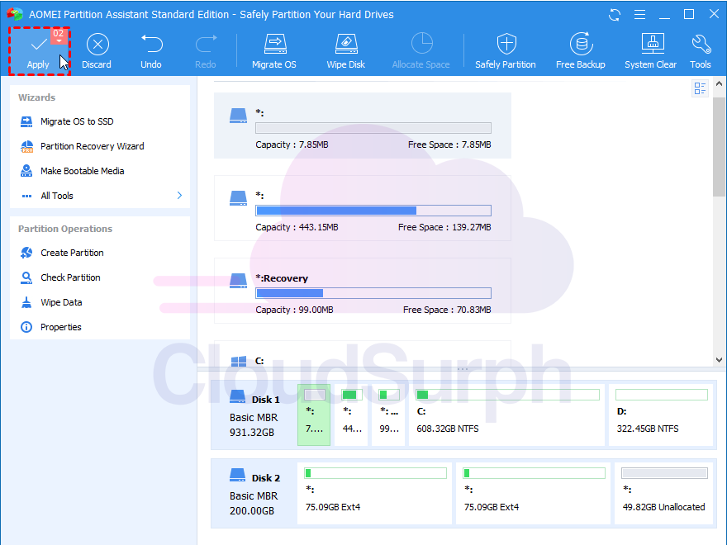Pick the 7.85MB block on Disk 1
The width and height of the screenshot is (727, 545).
(x=314, y=415)
